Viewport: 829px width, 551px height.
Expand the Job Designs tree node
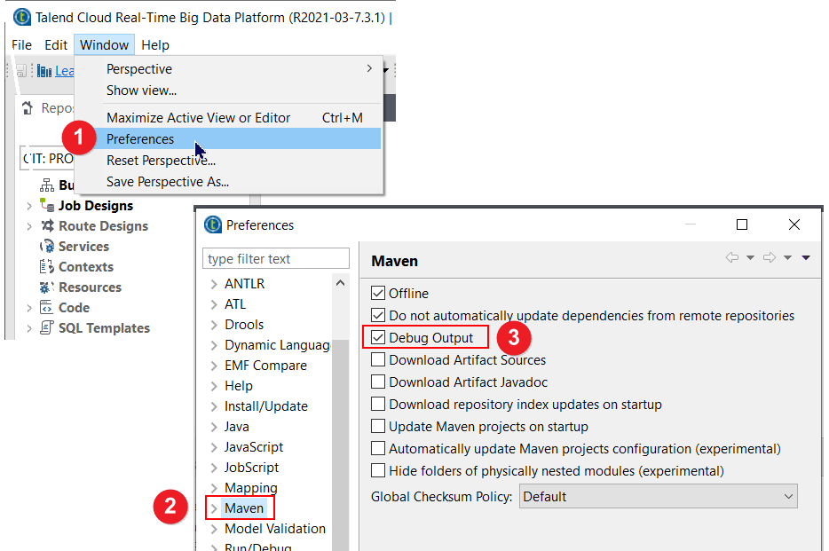pyautogui.click(x=29, y=206)
